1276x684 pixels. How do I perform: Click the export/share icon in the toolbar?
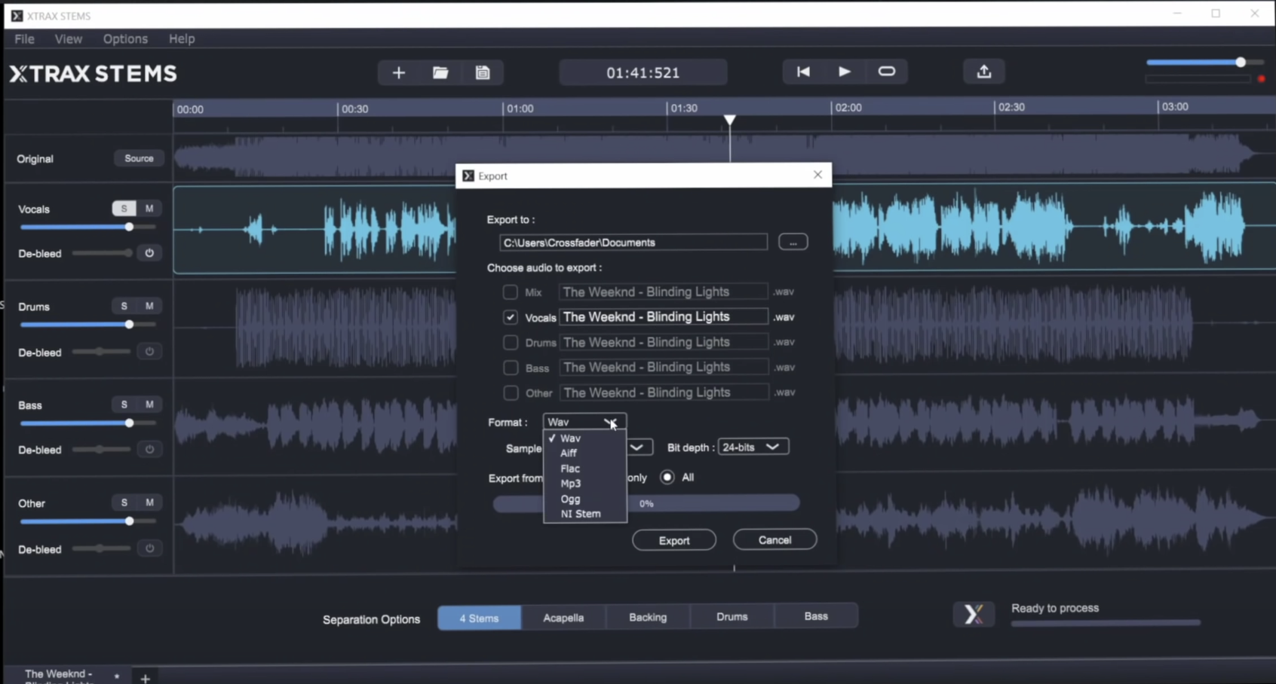click(984, 71)
